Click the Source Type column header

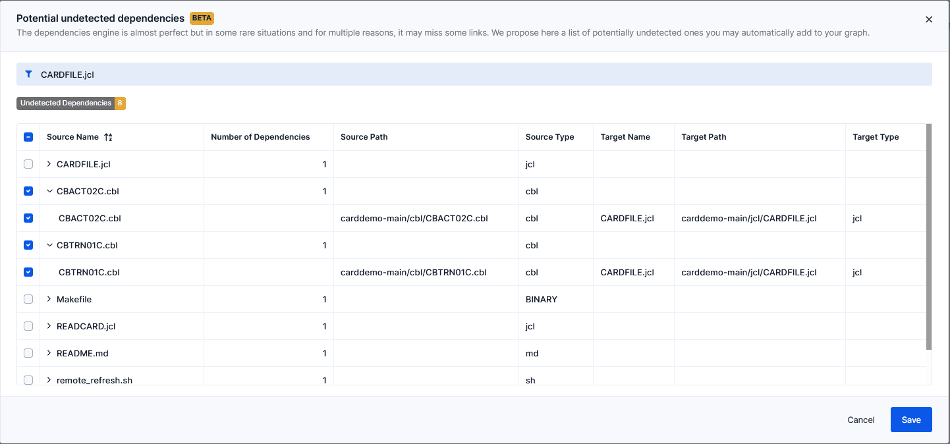(550, 137)
